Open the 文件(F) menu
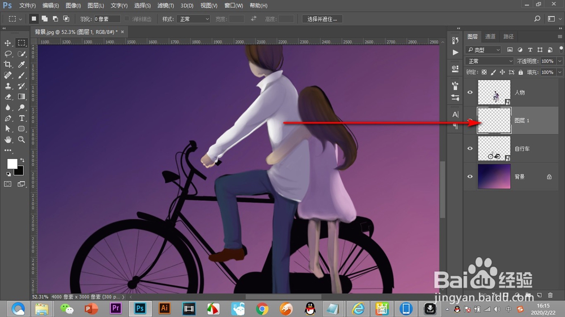Viewport: 565px width, 317px height. 27,6
